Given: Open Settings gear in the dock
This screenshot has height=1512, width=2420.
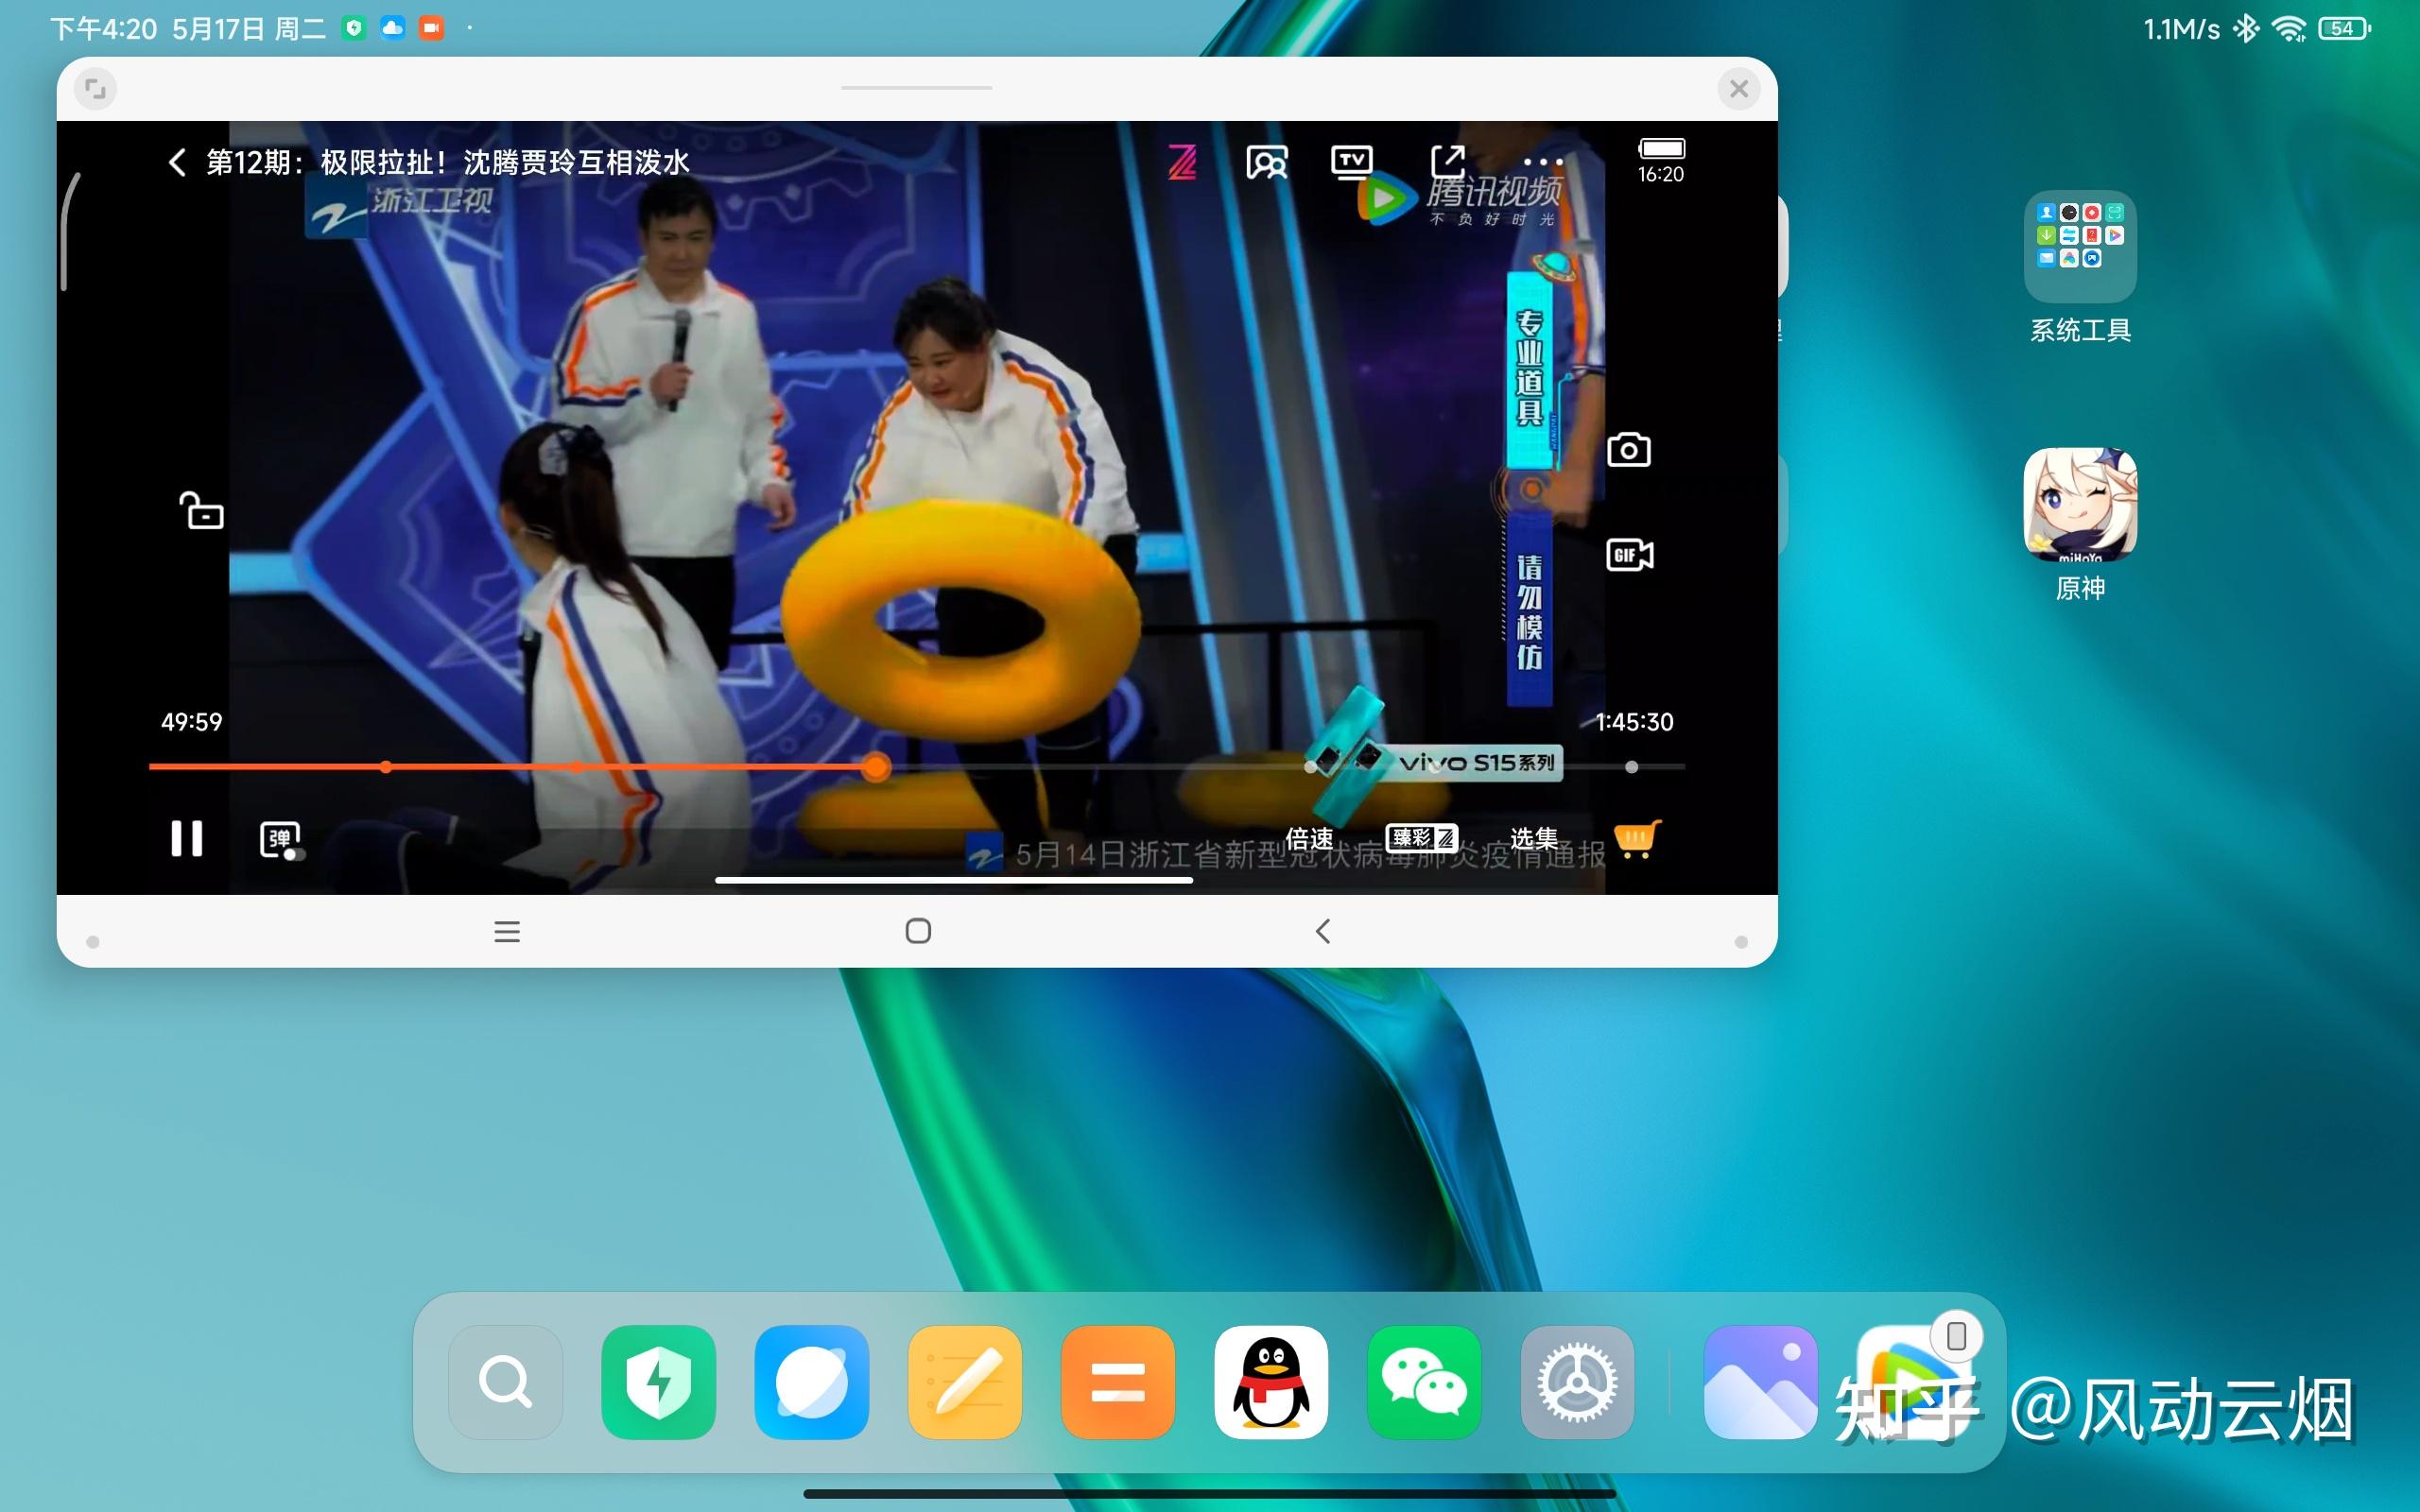Looking at the screenshot, I should point(1577,1382).
